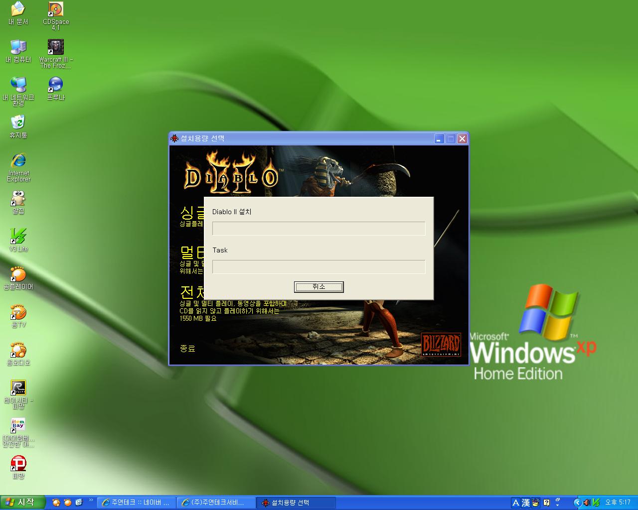638x510 pixels.
Task: Select 알집 desktop shortcut
Action: [18, 203]
